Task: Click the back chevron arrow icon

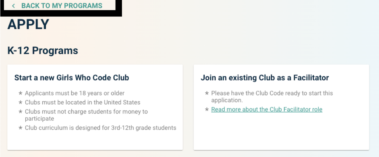Action: [13, 6]
